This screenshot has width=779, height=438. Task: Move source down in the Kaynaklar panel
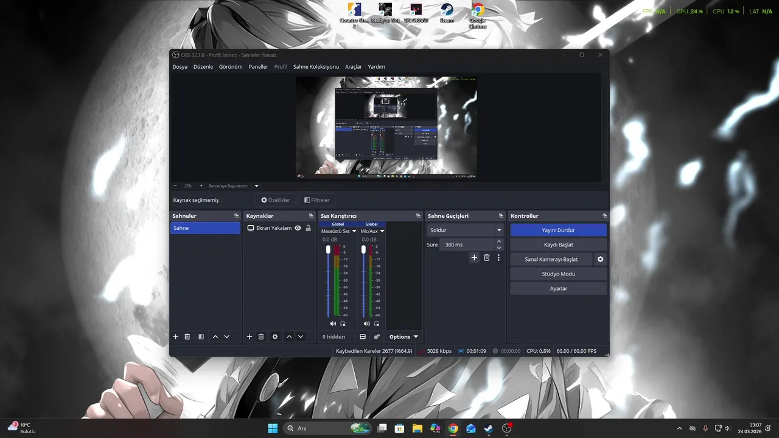point(301,336)
